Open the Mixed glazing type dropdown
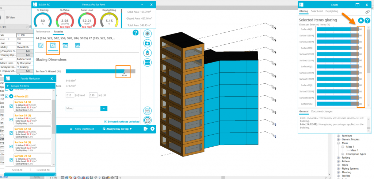The width and height of the screenshot is (374, 179). coord(87,108)
